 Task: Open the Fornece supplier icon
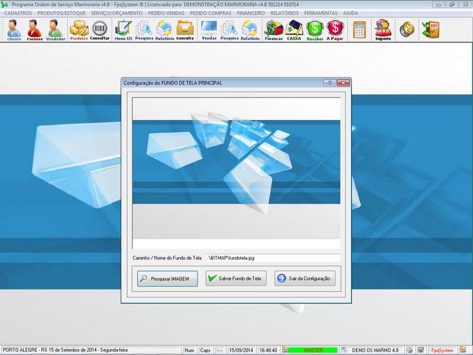34,30
